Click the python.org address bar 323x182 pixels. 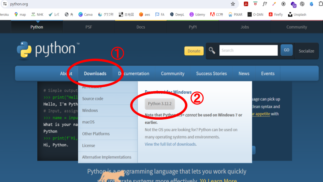point(119,4)
